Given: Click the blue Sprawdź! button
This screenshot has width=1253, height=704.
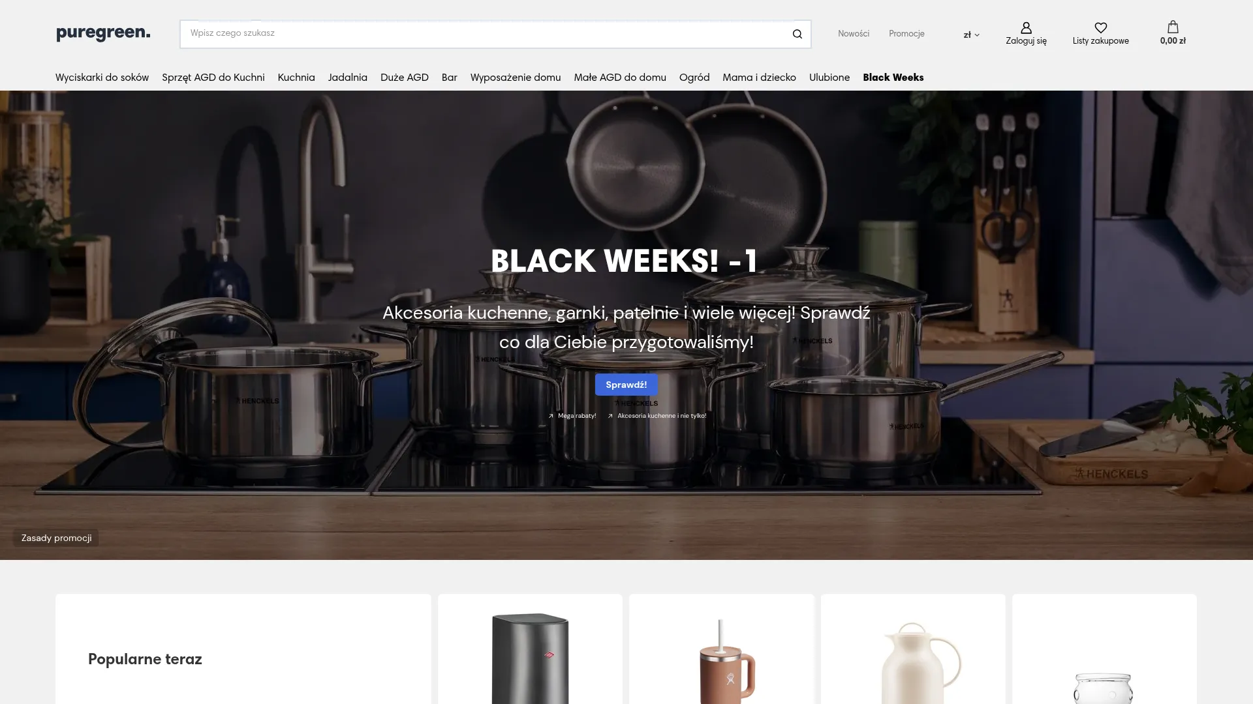Looking at the screenshot, I should pyautogui.click(x=626, y=385).
